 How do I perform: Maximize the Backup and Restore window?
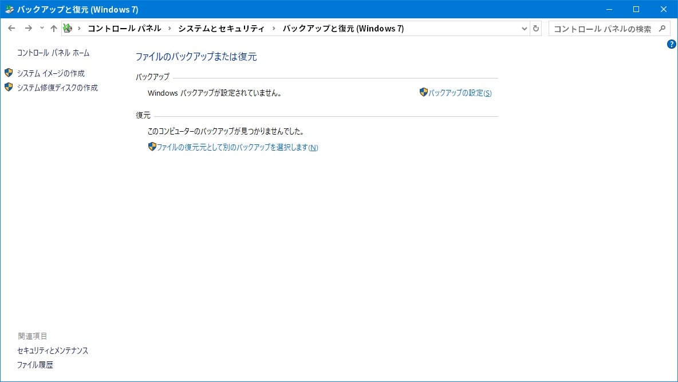click(636, 9)
